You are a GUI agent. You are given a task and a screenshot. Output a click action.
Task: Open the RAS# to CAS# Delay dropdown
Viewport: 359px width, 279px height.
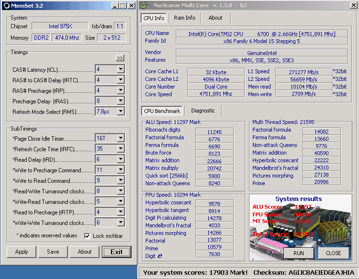tap(120, 79)
